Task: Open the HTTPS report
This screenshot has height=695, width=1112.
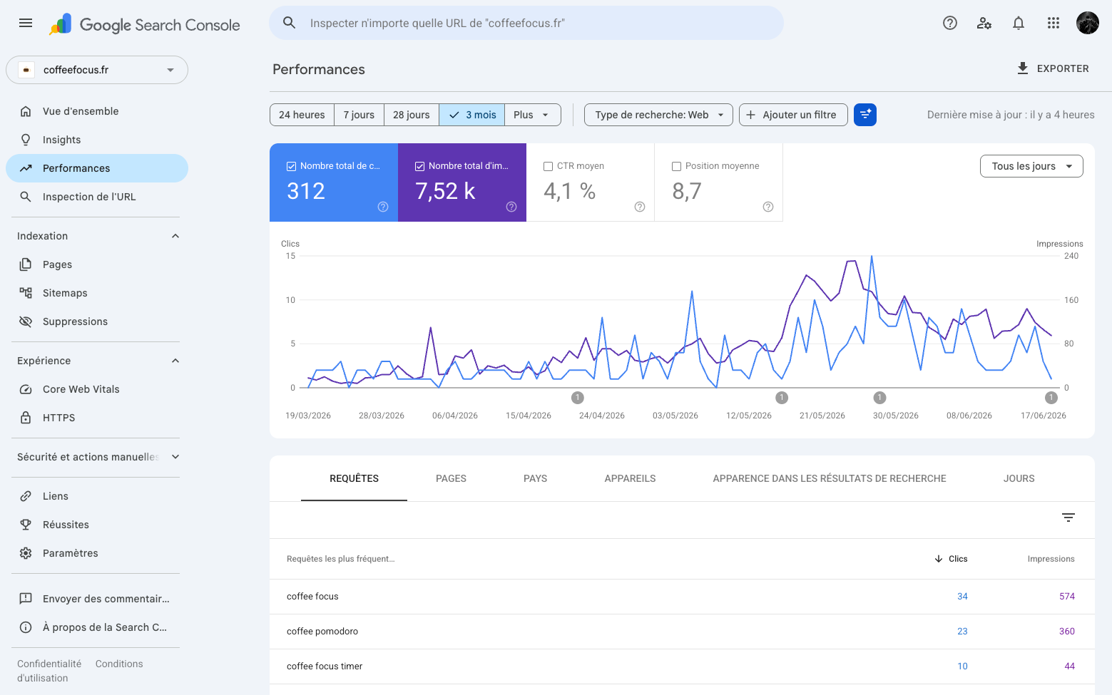Action: (97, 418)
